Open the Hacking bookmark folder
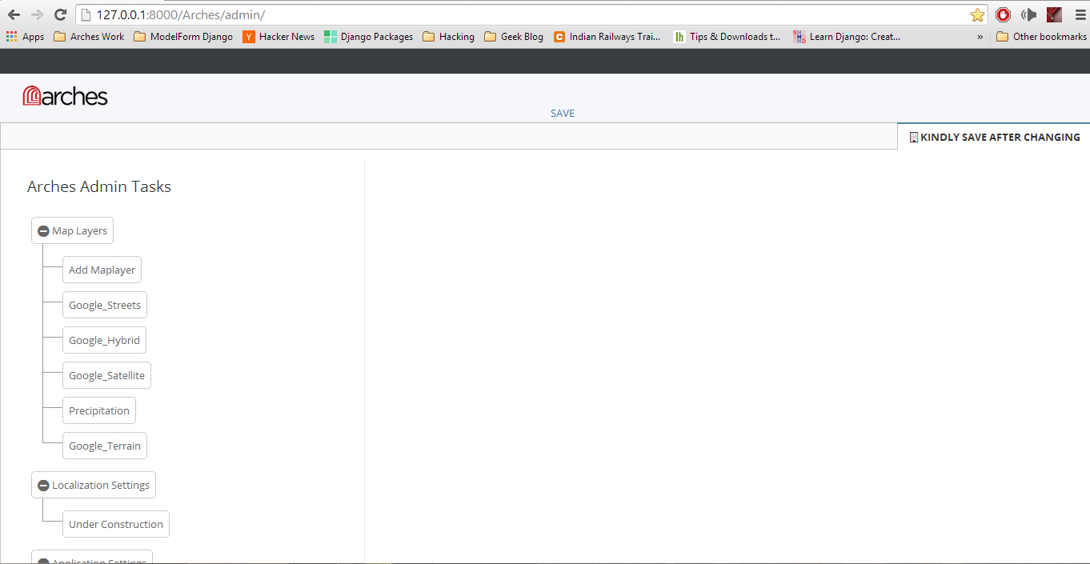The height and width of the screenshot is (564, 1090). 448,37
